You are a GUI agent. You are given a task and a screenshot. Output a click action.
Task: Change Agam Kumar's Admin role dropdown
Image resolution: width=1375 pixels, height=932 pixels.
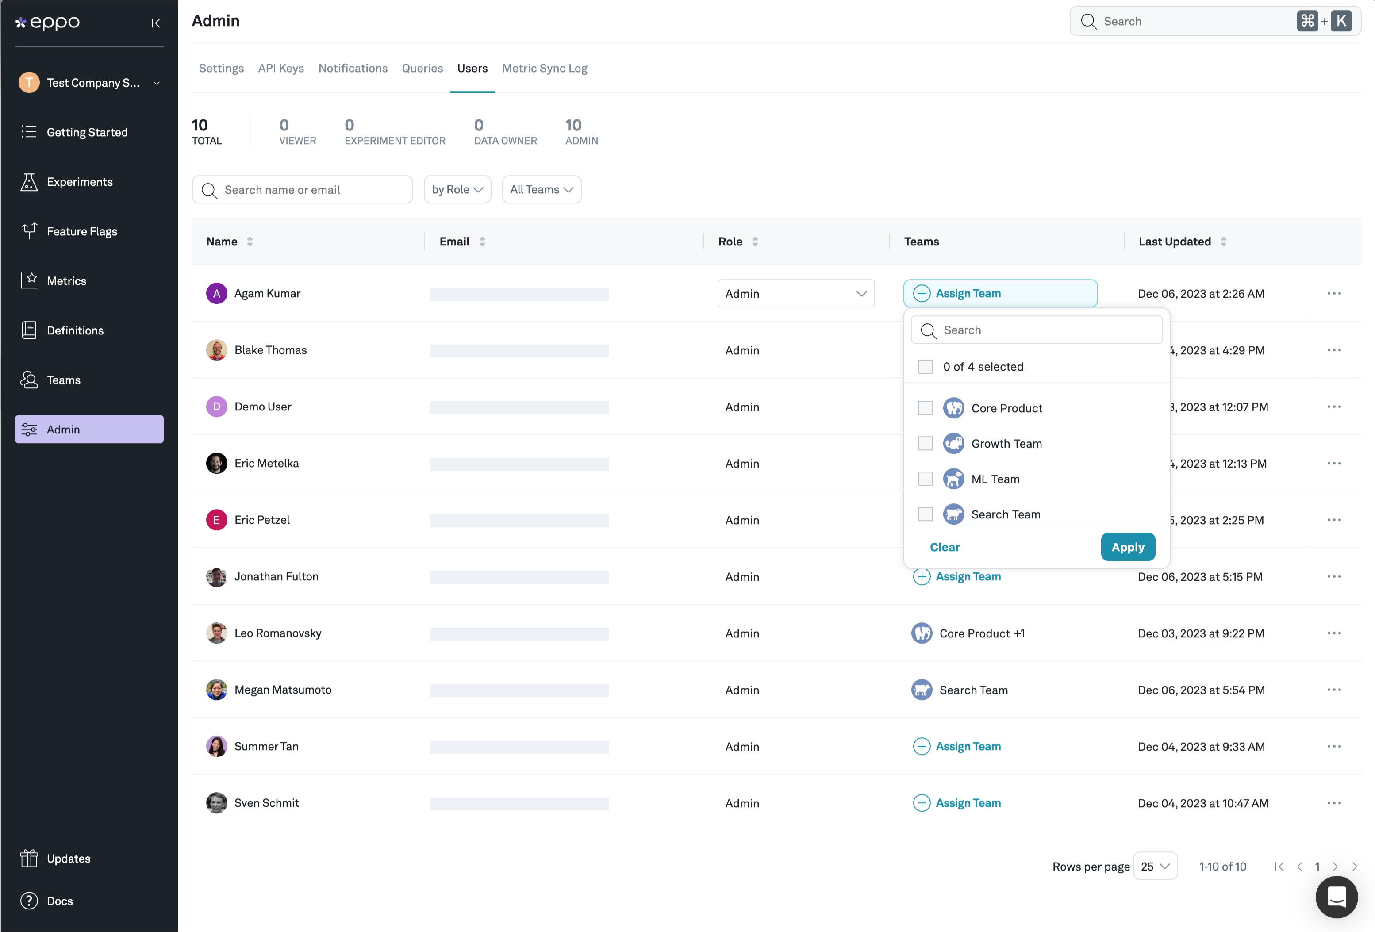pos(796,293)
